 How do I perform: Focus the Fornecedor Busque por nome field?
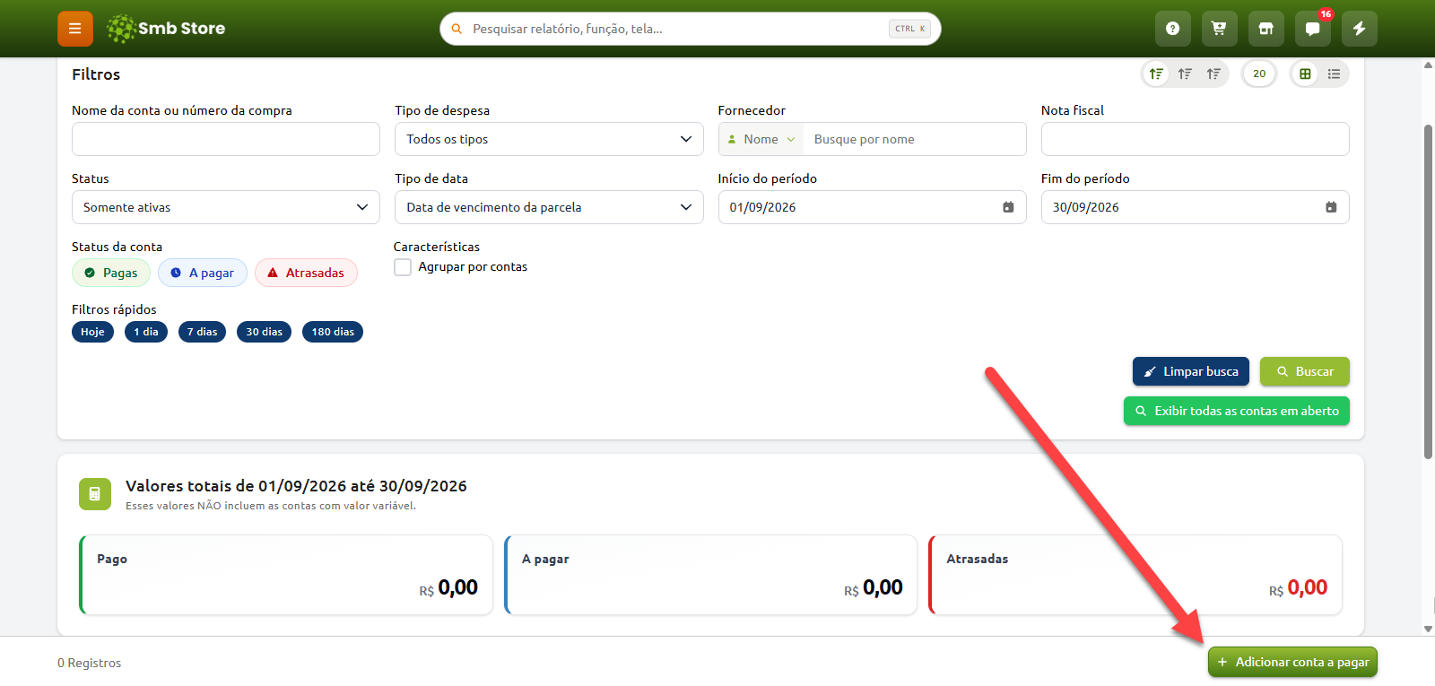click(x=915, y=139)
